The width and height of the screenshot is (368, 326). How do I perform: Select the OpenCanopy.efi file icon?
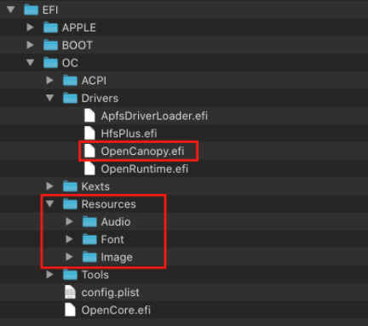point(89,151)
